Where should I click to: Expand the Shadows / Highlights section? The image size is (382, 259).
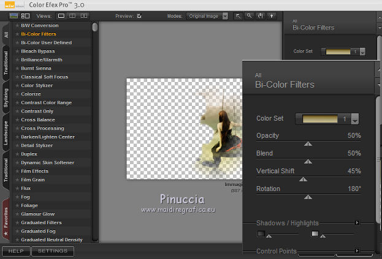click(x=357, y=223)
